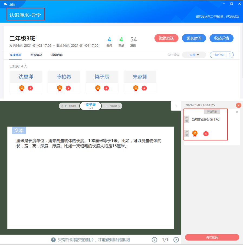
Task: Click the vertical scrollbar at right edge
Action: coord(242,50)
